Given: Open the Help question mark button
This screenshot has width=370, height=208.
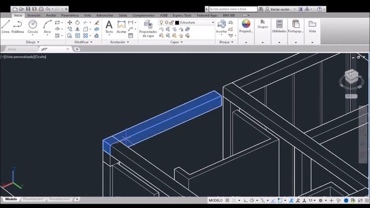Looking at the screenshot, I should coord(319,9).
